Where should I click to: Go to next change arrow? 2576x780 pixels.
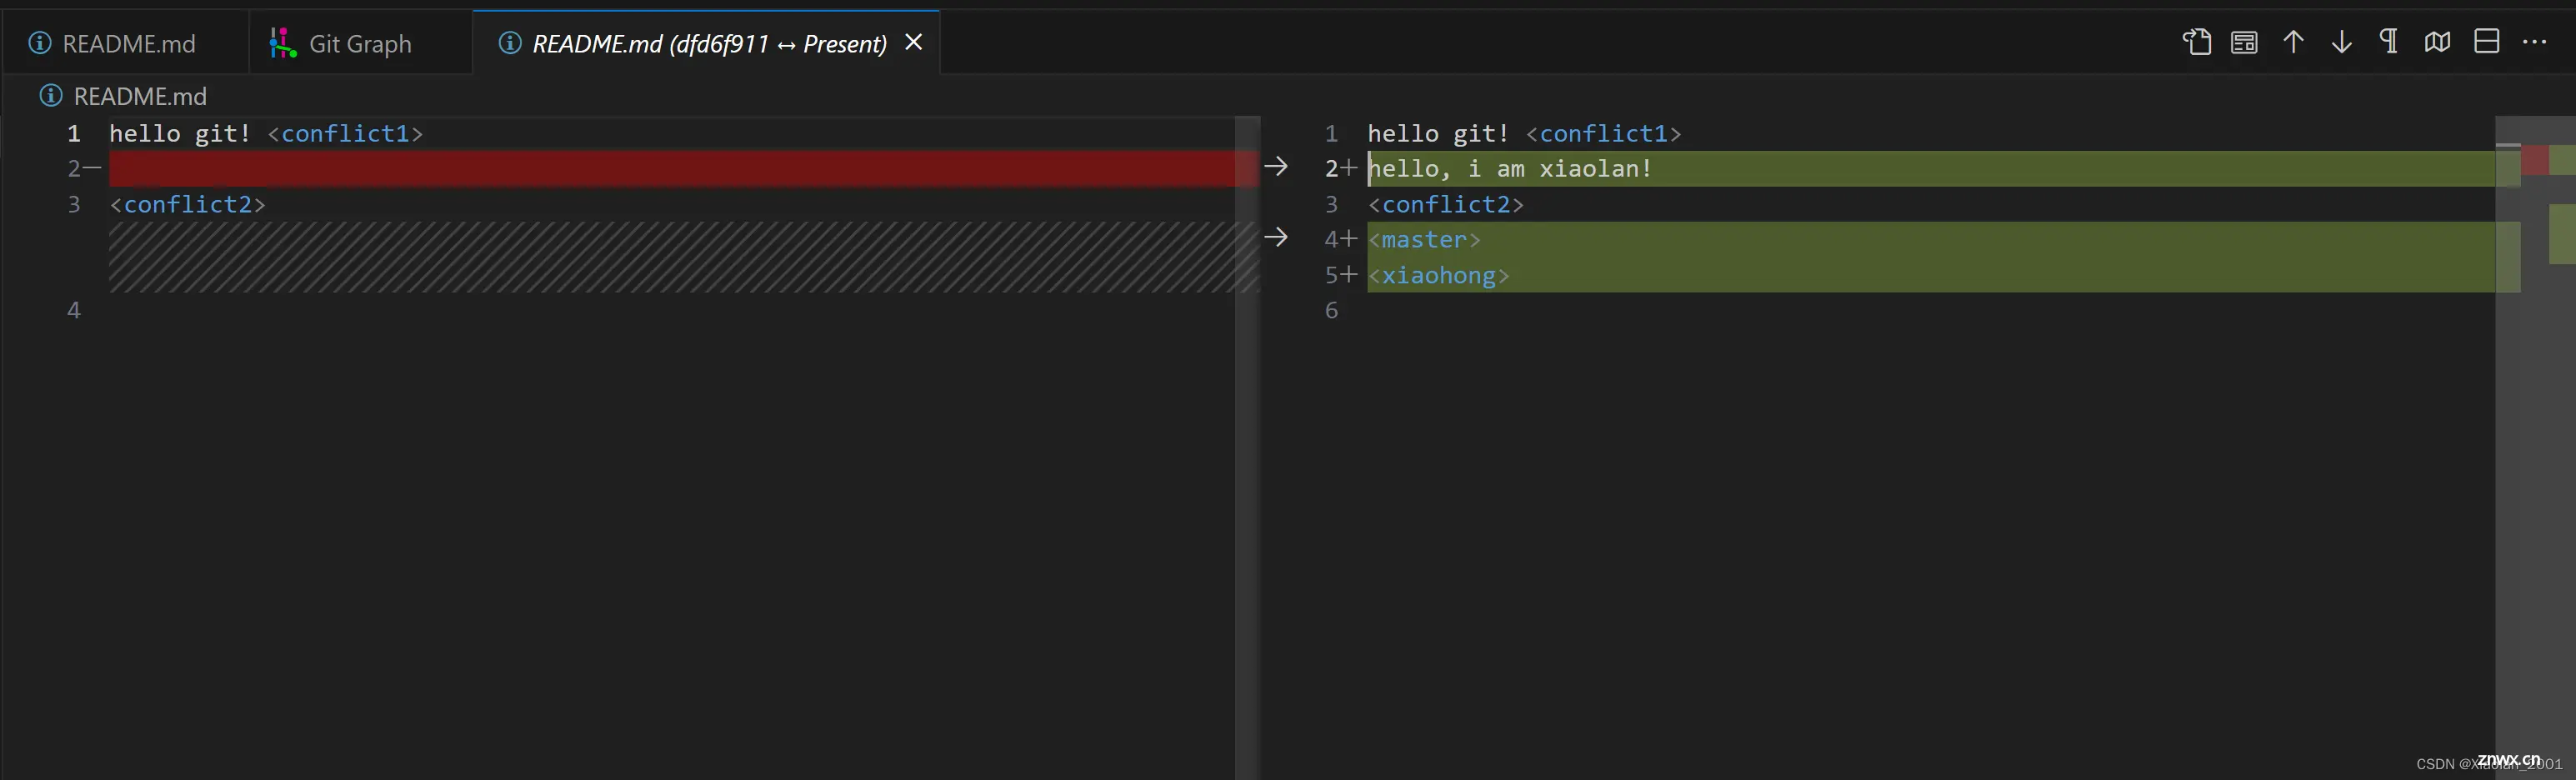(x=2341, y=42)
